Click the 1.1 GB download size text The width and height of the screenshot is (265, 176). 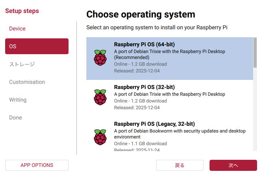pos(140,144)
